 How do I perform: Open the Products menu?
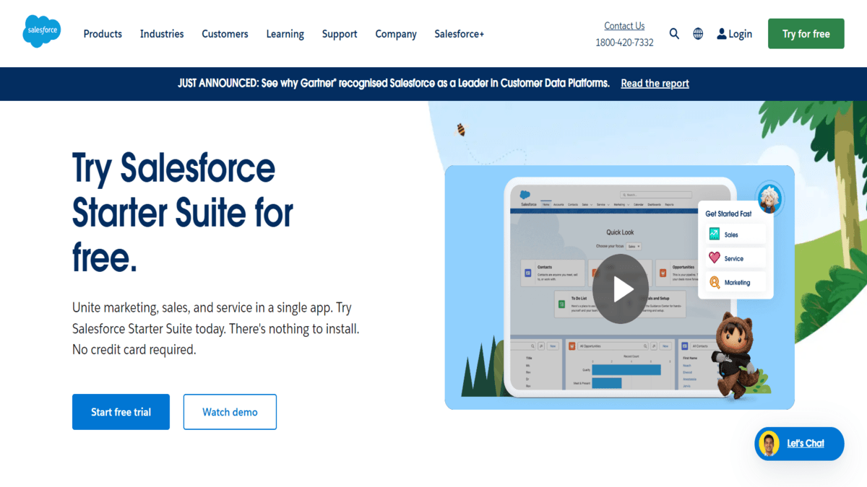coord(103,34)
